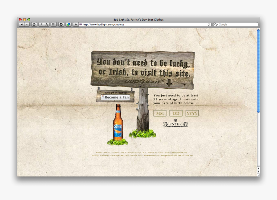Screen dimensions: 277x200
Task: Click the blue-green overlapping squares toolbar icon
Action: [68, 24]
